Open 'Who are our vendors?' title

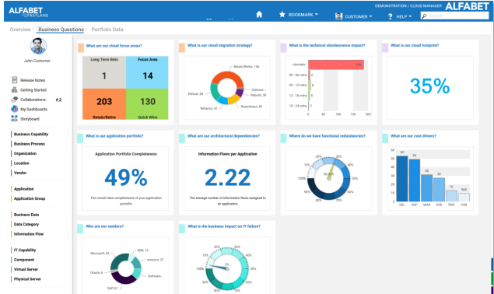pyautogui.click(x=104, y=226)
